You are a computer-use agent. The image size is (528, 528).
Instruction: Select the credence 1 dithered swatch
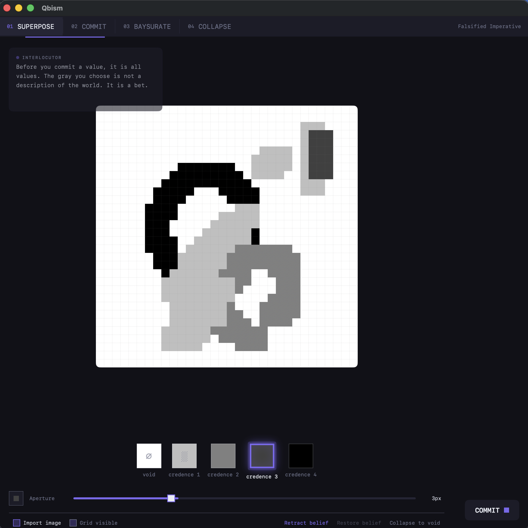pyautogui.click(x=184, y=456)
